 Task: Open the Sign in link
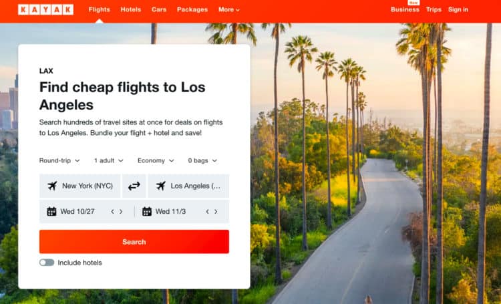point(458,9)
